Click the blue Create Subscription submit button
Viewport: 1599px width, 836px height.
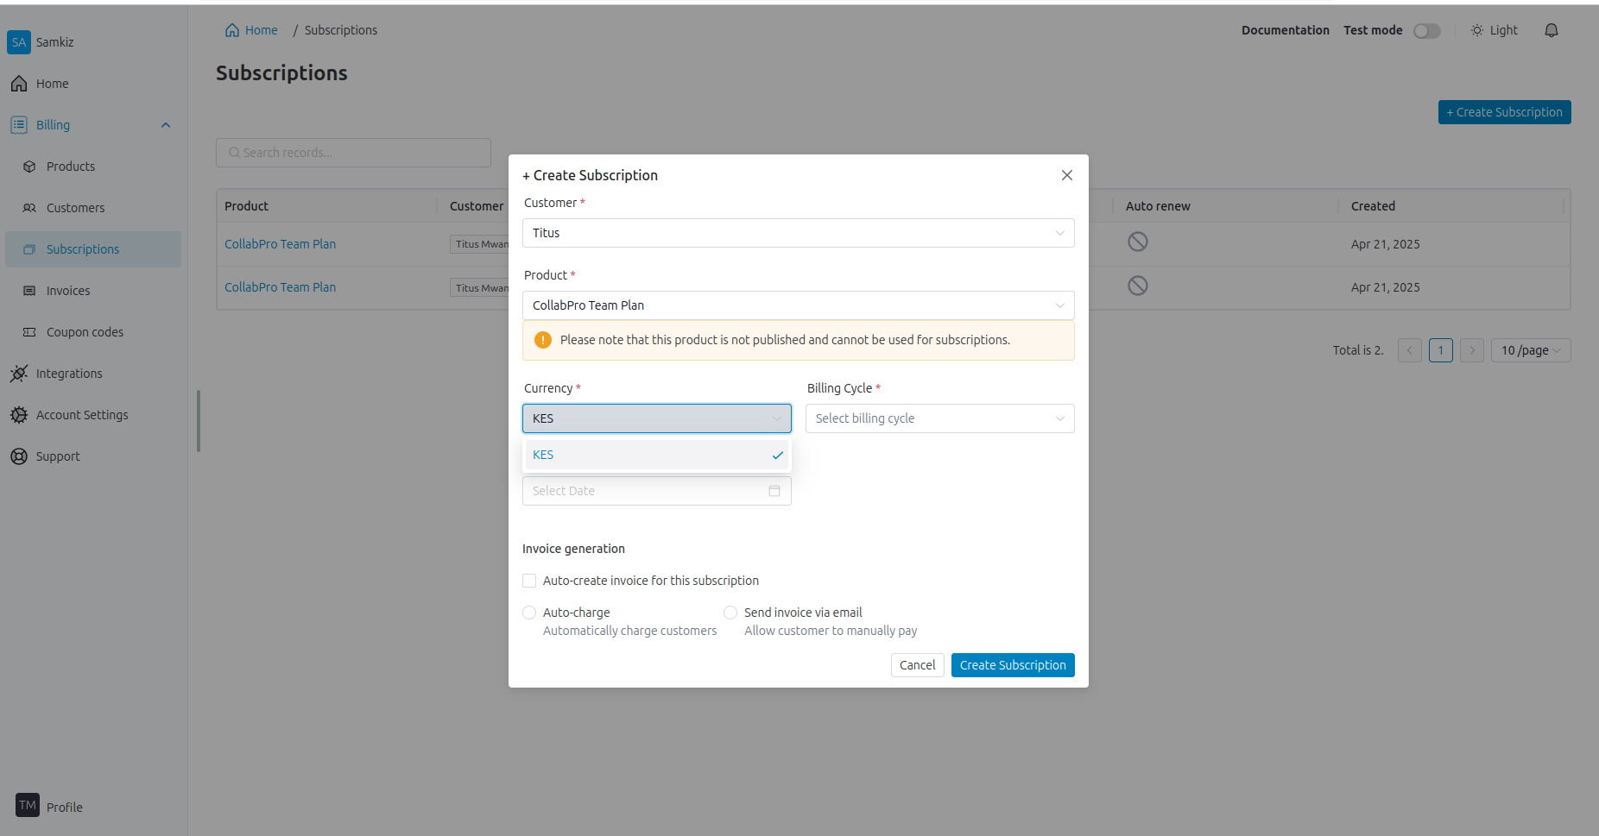coord(1012,665)
